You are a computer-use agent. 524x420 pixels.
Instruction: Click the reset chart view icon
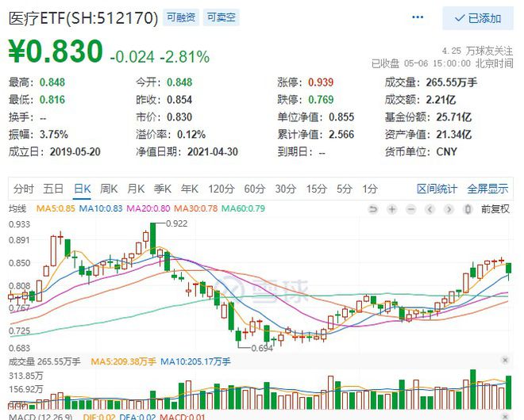click(373, 209)
